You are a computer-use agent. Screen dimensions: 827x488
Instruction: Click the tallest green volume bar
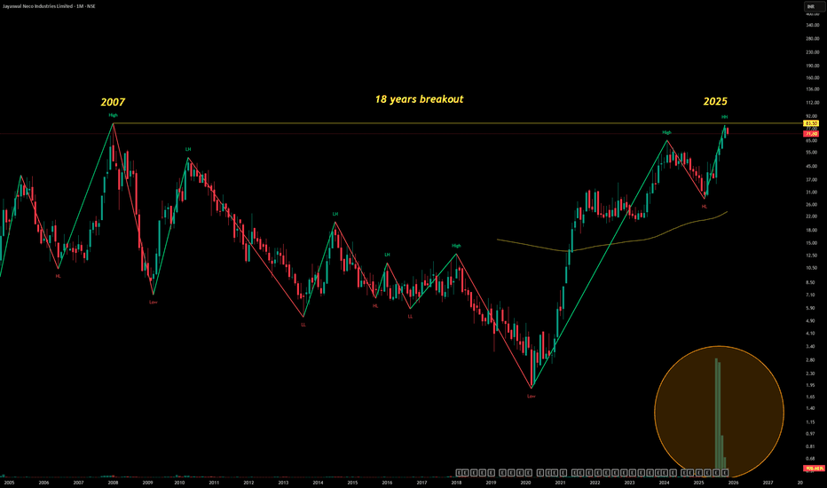click(x=716, y=413)
